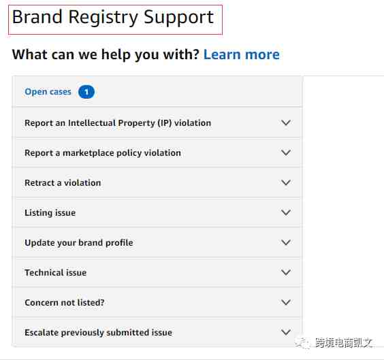Expand chevron for Escalate previously submitted issue
Screen dimensions: 384x360
coord(286,332)
